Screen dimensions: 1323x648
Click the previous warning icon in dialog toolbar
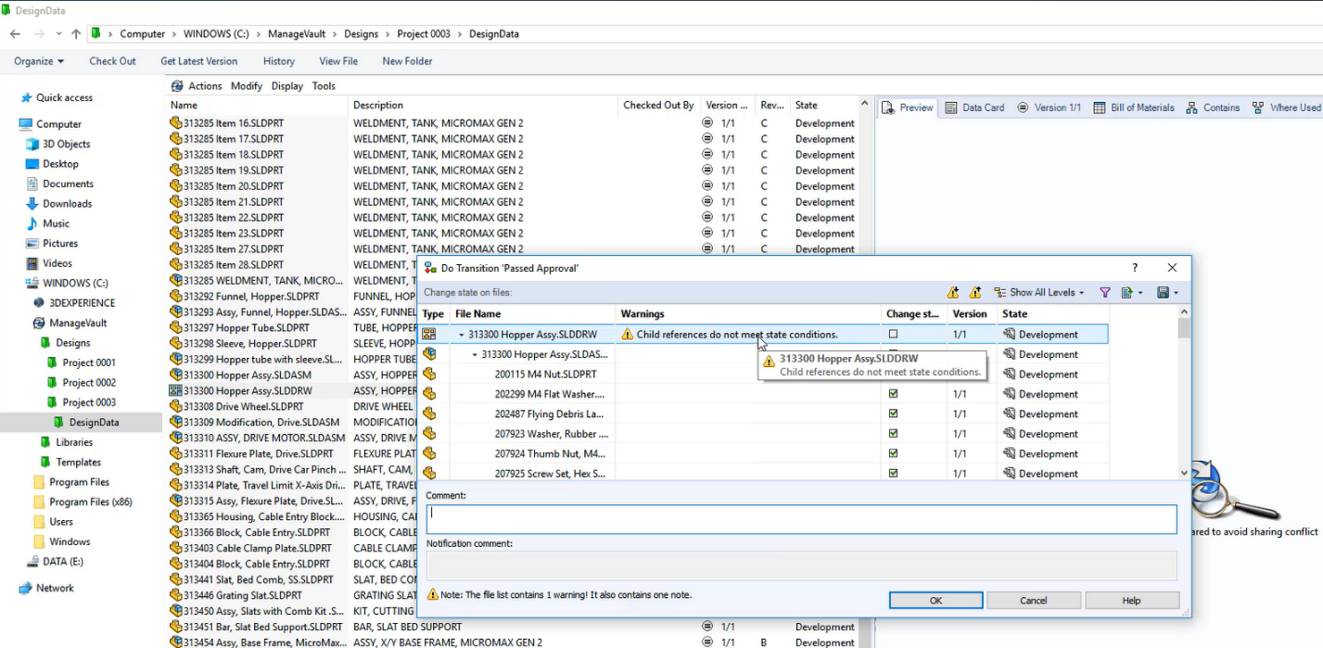(975, 293)
